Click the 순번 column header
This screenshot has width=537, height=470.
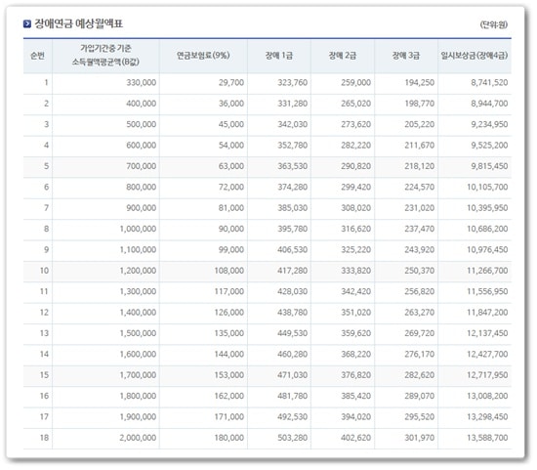pos(37,56)
